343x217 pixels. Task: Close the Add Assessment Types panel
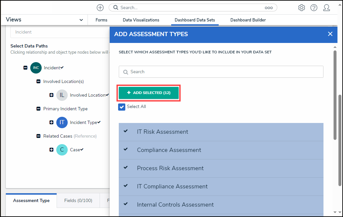330,34
